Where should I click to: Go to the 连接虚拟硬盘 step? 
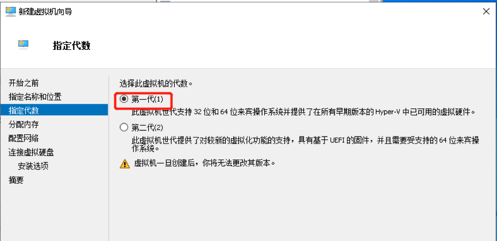[x=31, y=152]
